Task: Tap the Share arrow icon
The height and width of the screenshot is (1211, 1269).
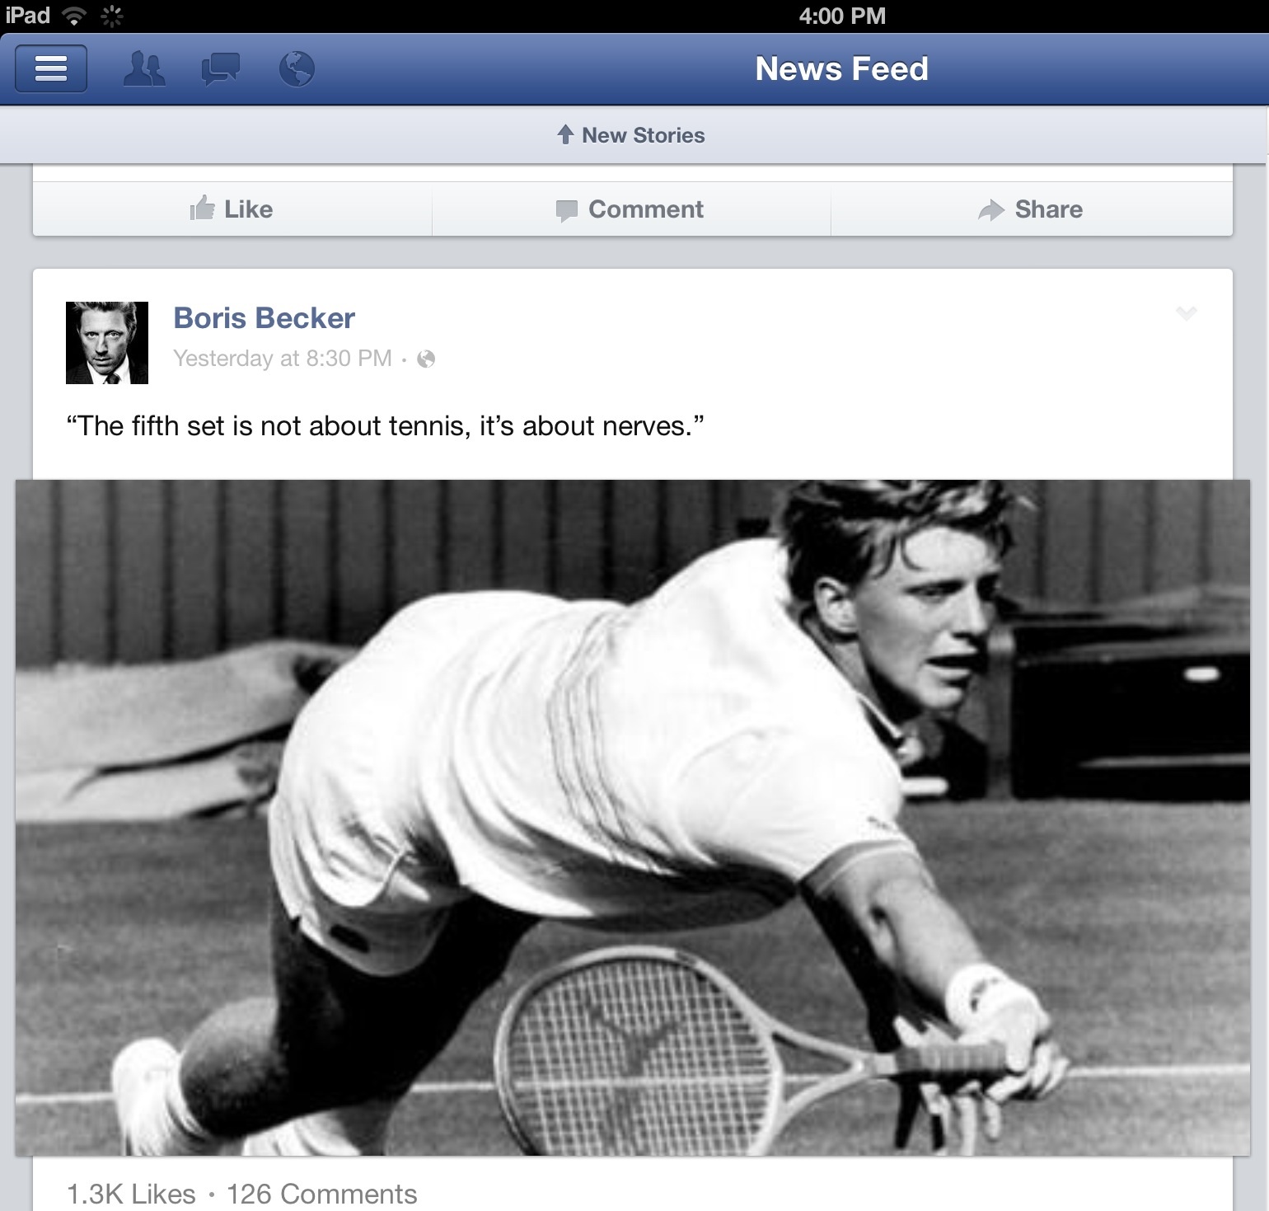Action: coord(991,210)
